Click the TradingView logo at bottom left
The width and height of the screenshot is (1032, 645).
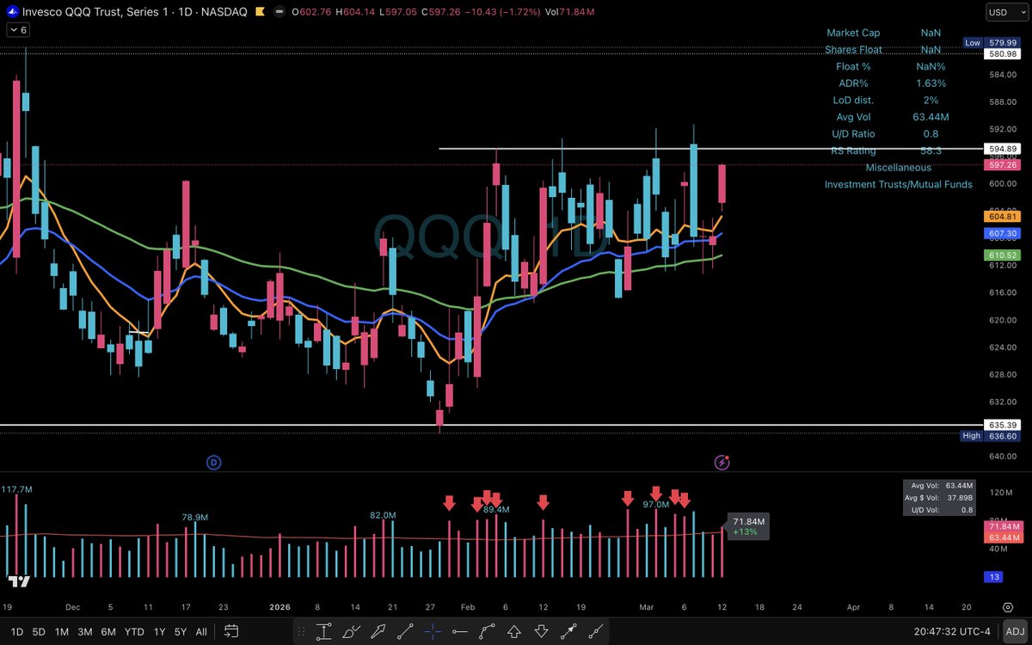[19, 581]
